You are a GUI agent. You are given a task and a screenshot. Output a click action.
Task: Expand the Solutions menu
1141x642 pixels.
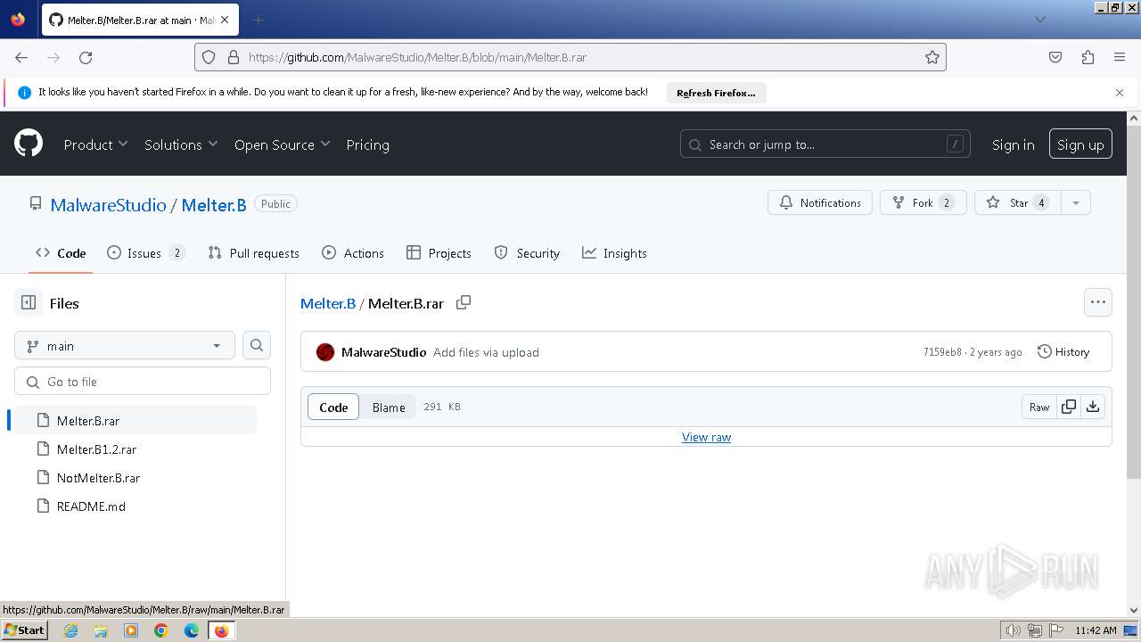pos(181,144)
